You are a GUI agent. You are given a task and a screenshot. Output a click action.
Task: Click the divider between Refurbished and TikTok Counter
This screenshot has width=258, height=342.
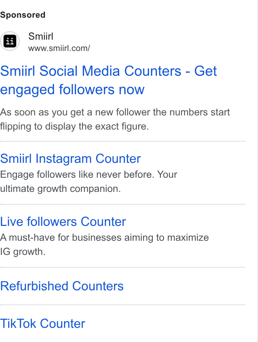pyautogui.click(x=123, y=305)
